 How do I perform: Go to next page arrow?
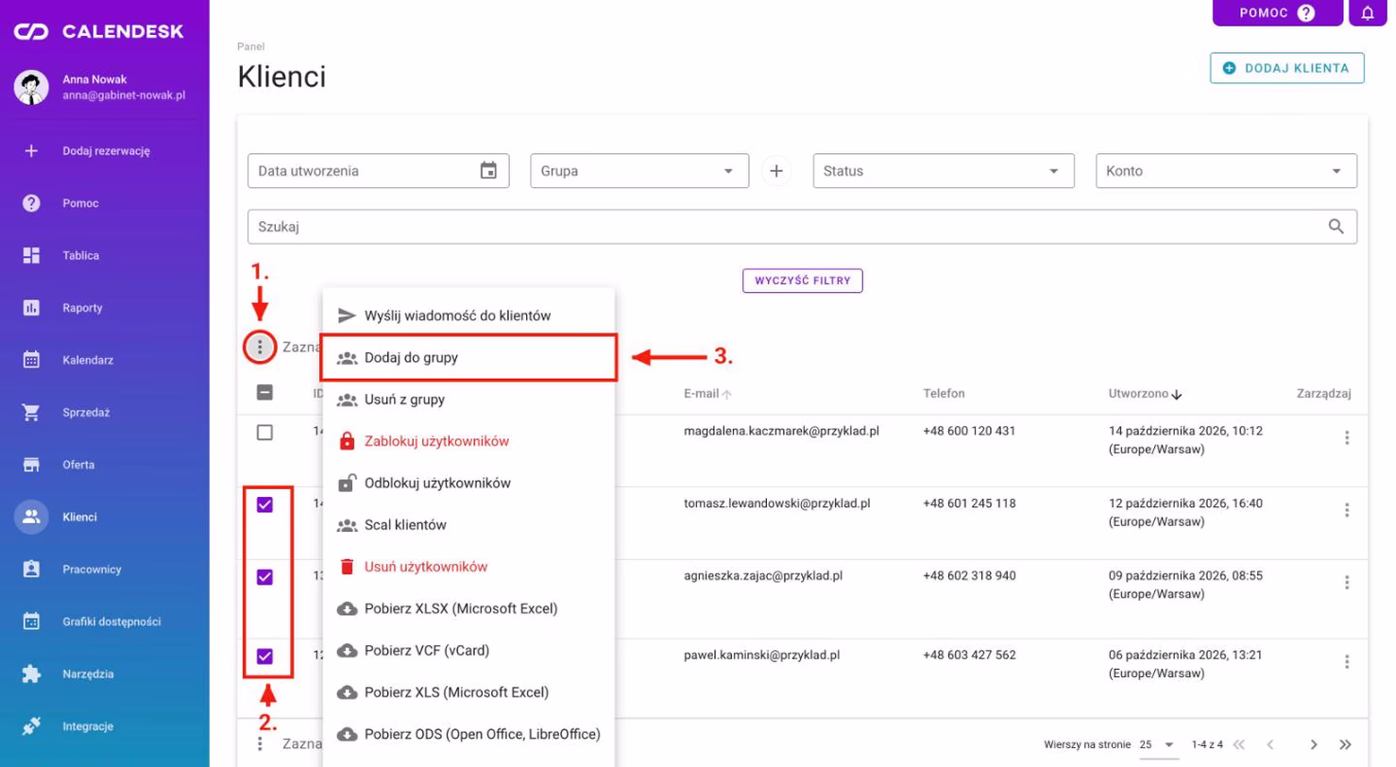(x=1313, y=744)
